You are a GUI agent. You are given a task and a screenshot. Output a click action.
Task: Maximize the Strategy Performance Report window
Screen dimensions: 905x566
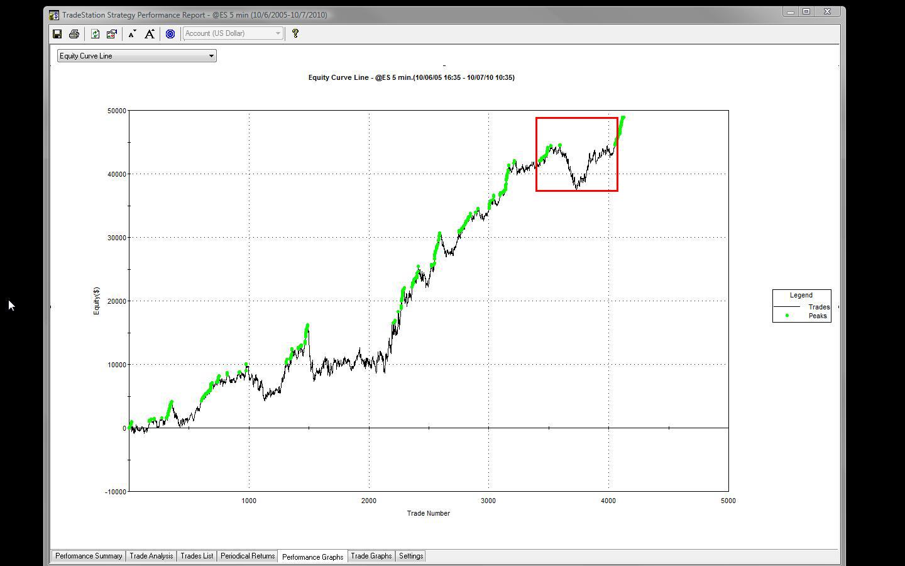(x=806, y=12)
